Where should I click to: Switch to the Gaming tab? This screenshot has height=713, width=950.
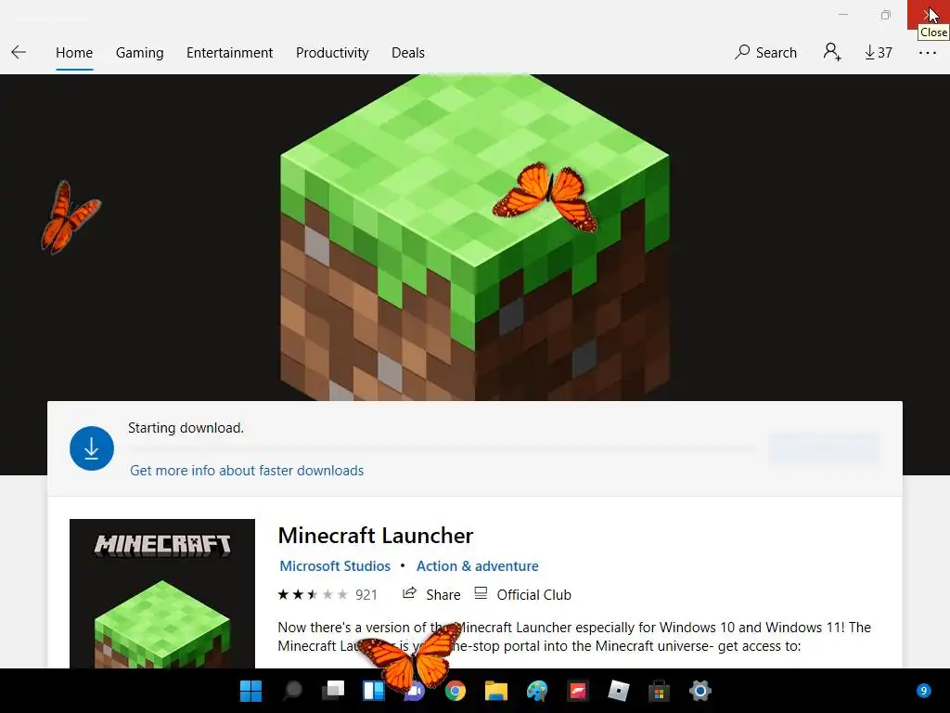[x=139, y=53]
